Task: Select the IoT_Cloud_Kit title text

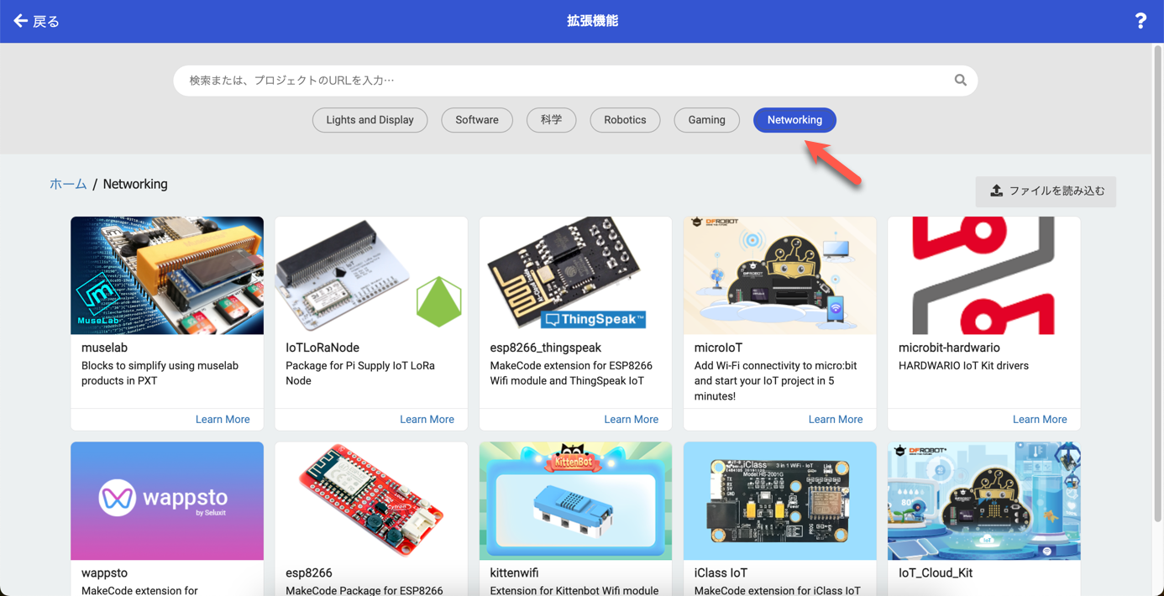Action: click(x=936, y=572)
